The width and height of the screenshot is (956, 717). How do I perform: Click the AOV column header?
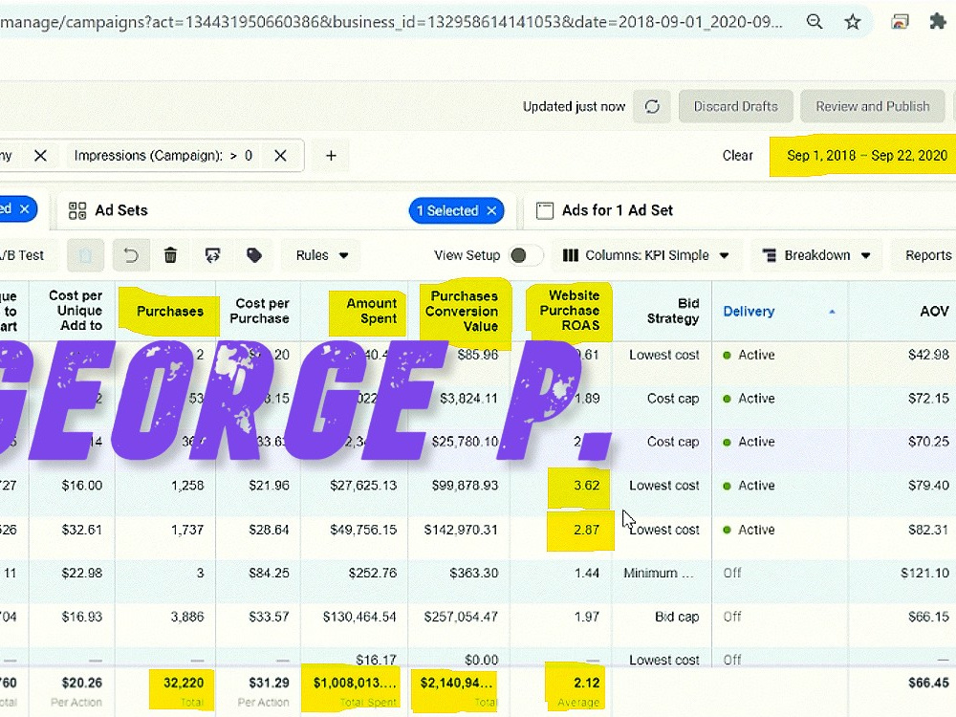(x=934, y=311)
